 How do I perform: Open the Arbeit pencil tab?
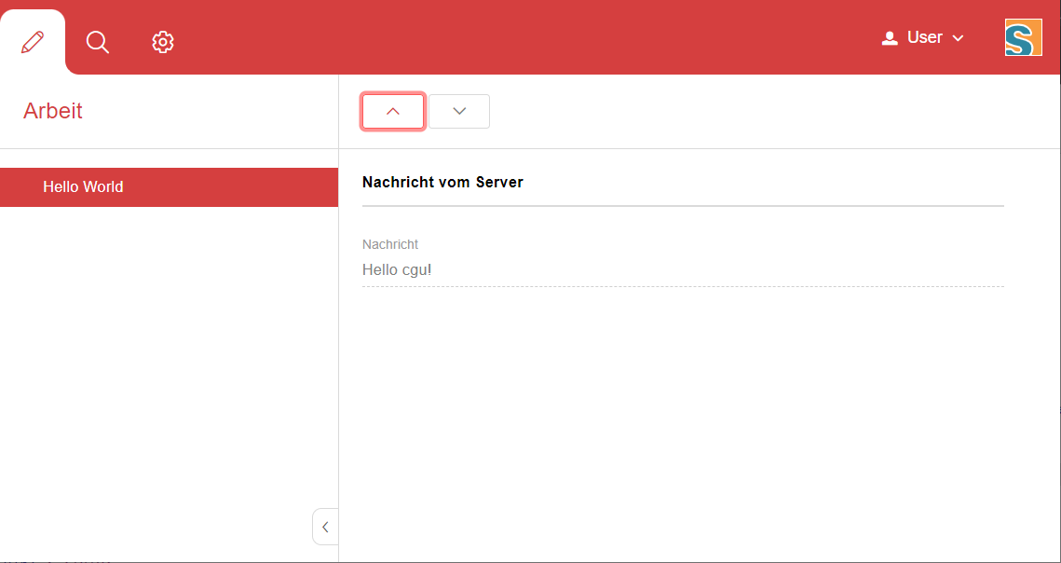click(x=33, y=42)
